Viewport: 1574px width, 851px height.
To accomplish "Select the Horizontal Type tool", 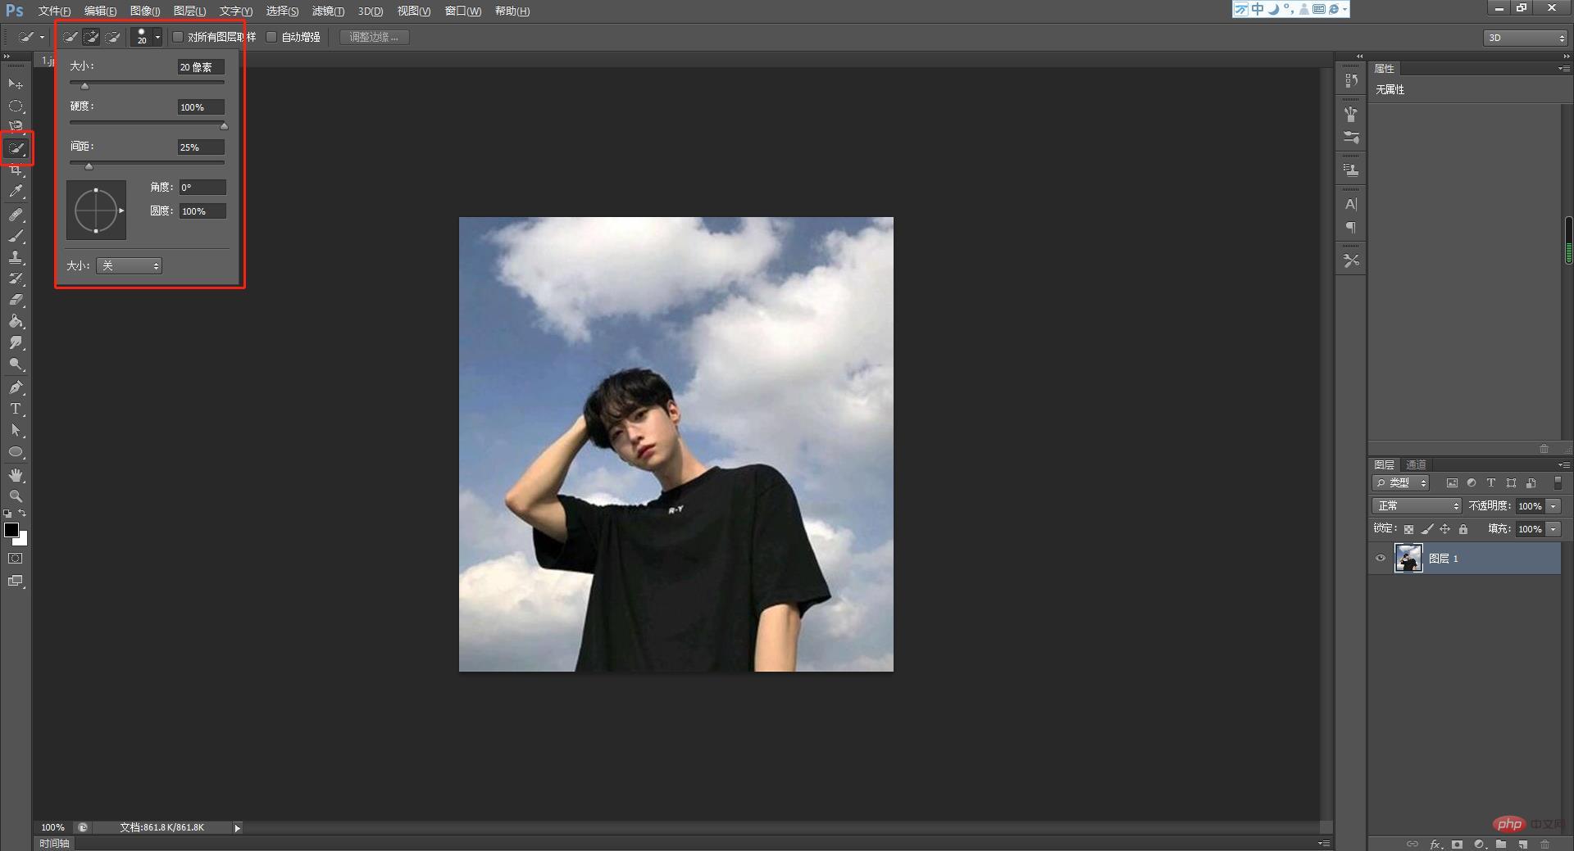I will (16, 409).
